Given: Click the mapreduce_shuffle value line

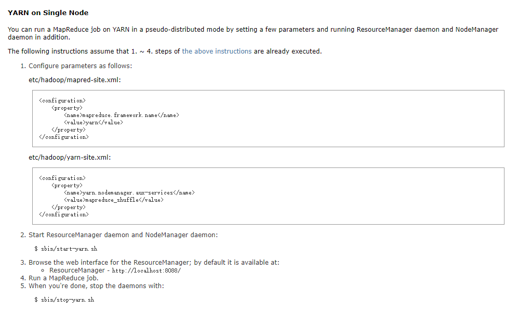Looking at the screenshot, I should 114,200.
